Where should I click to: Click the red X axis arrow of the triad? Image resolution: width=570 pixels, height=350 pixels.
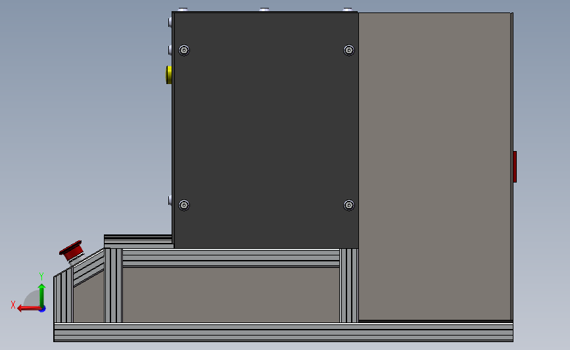[x=28, y=308]
